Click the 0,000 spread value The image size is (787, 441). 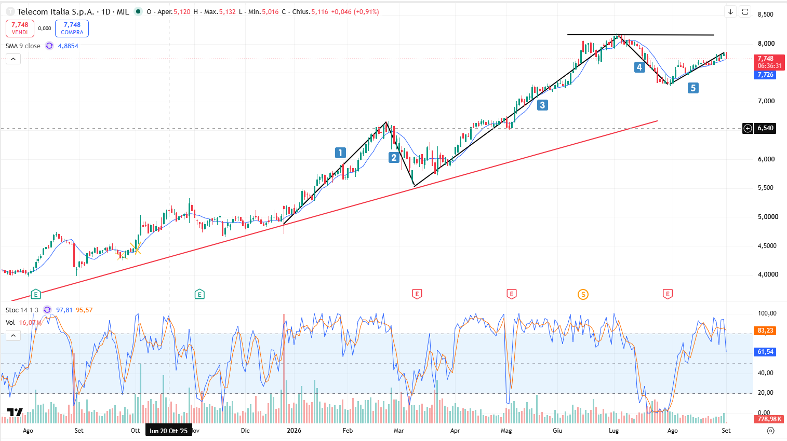click(45, 29)
